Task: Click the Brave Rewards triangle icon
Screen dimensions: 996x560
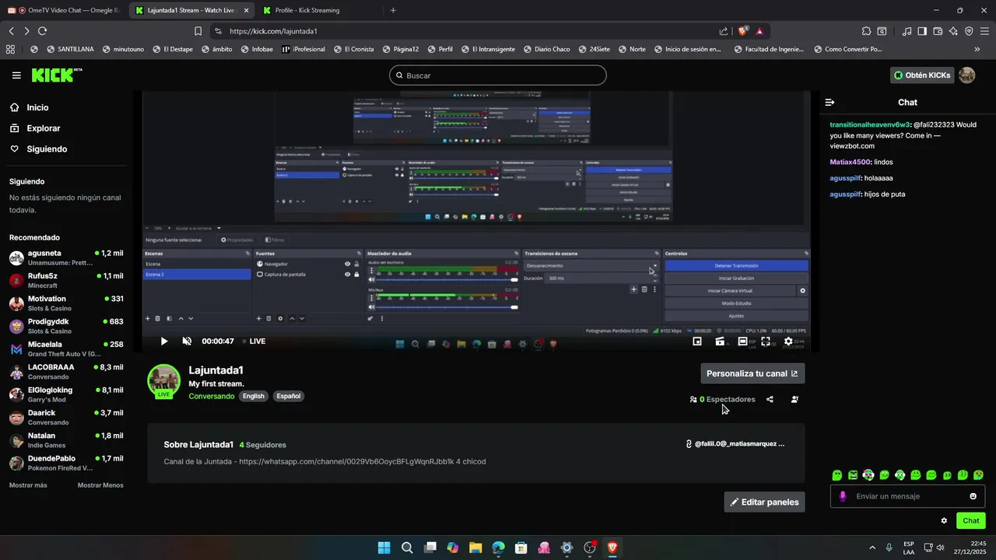Action: 759,31
